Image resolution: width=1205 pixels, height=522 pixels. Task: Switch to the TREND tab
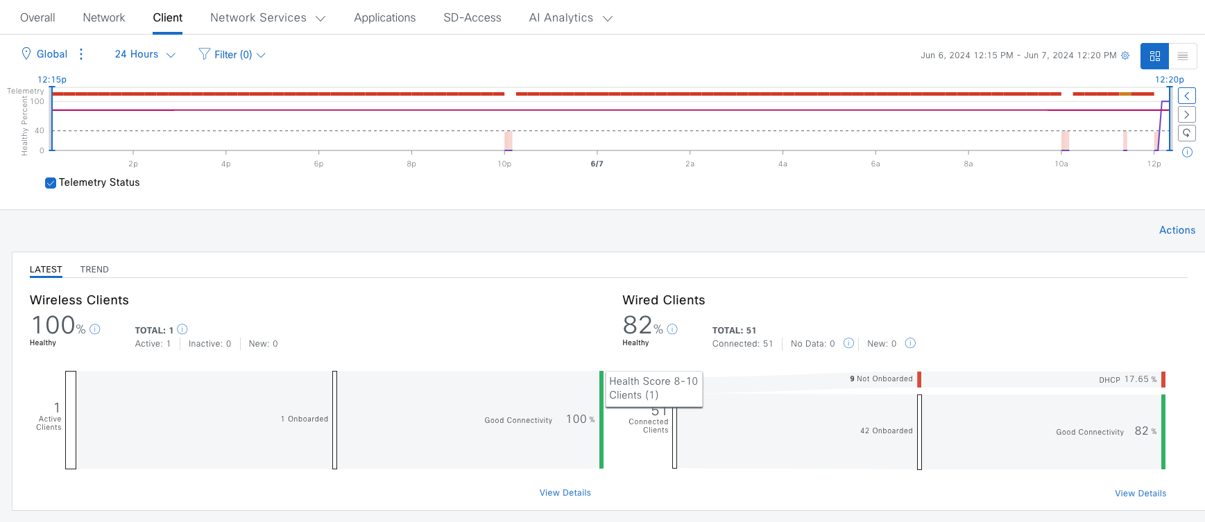coord(94,270)
